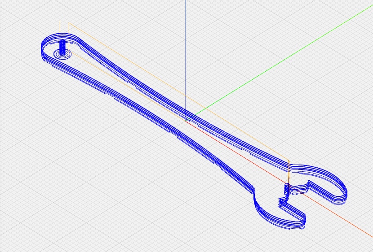Click the orange vertical retract line near the jaw

tap(289, 173)
